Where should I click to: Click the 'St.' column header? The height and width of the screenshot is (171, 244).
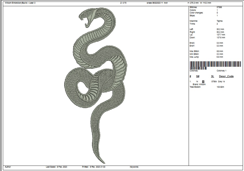point(213,76)
